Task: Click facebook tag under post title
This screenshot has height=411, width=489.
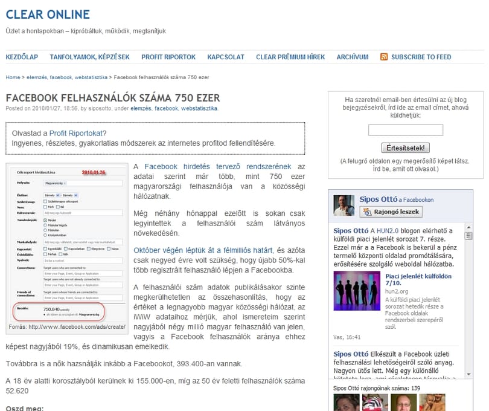Action: tap(166, 108)
